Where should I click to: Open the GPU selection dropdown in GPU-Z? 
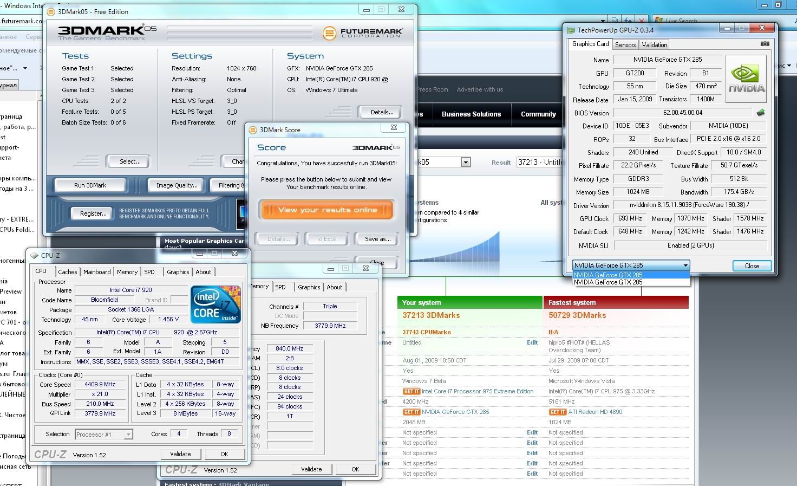pos(685,265)
